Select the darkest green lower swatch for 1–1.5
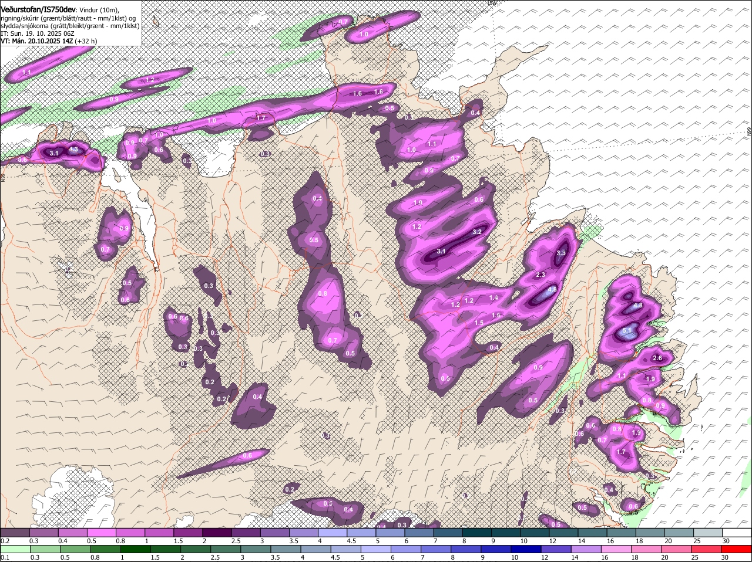 (x=136, y=549)
